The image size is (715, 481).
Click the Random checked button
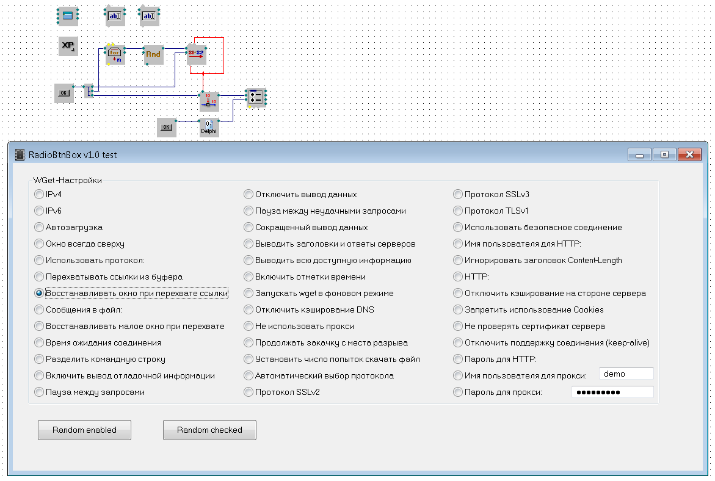tap(210, 430)
